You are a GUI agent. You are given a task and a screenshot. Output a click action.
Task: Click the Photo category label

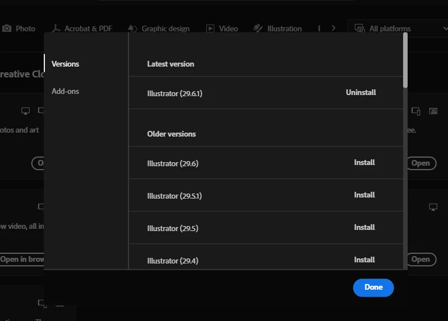(26, 28)
